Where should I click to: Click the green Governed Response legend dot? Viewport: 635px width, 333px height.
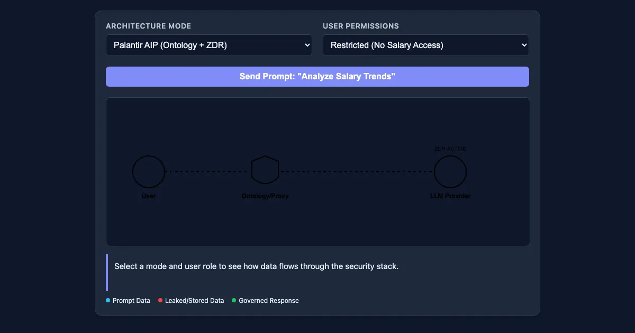(234, 301)
